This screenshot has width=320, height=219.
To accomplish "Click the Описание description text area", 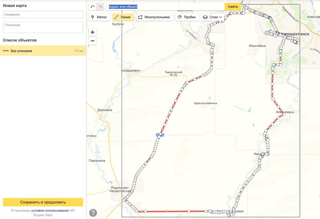I will tap(43, 27).
